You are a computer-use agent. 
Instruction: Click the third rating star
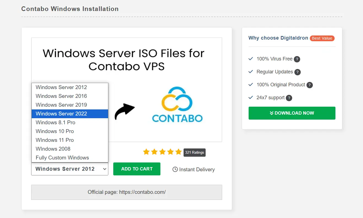pos(162,152)
